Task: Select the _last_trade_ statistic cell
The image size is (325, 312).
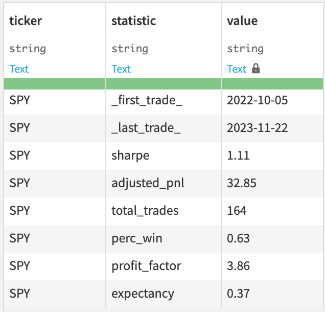Action: (146, 128)
